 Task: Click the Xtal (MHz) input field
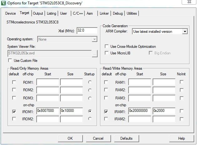pos(87,31)
